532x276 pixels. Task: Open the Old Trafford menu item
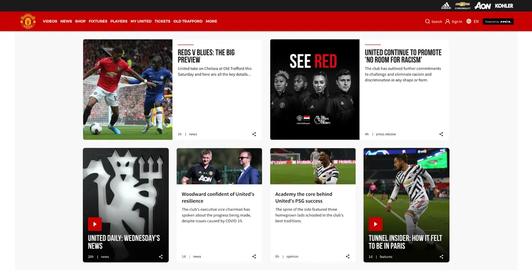(x=188, y=21)
